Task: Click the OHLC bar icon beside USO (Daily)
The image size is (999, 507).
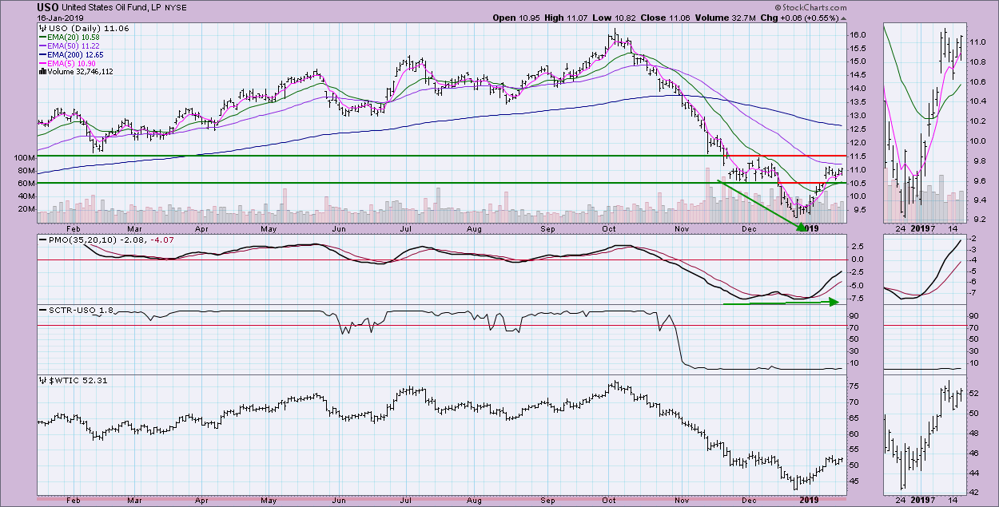Action: (x=42, y=28)
